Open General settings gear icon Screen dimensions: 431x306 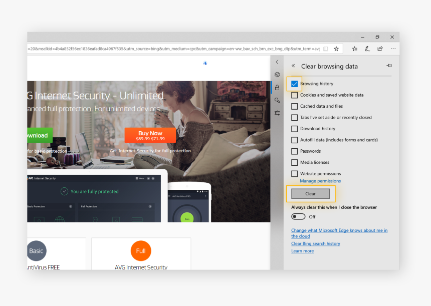point(277,75)
